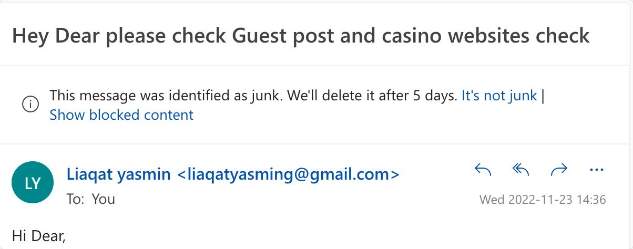Open sender name Liaqat yasmin contact
Screen dimensions: 633x249
(x=118, y=174)
